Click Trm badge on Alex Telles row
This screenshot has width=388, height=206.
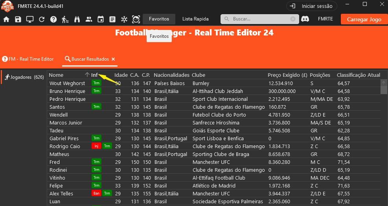(x=107, y=193)
